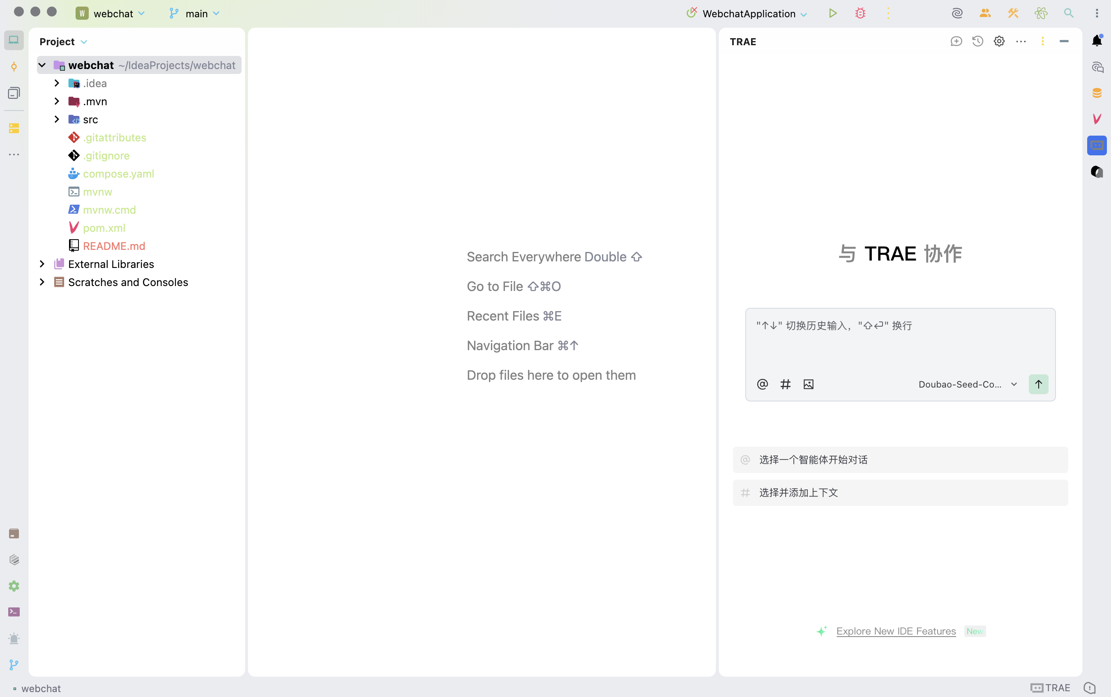
Task: Click Explore New IDE Features link
Action: pyautogui.click(x=896, y=631)
